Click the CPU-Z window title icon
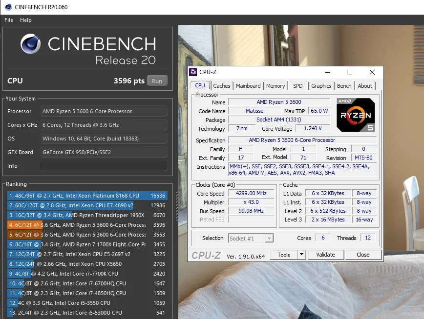The image size is (424, 319). (x=193, y=72)
